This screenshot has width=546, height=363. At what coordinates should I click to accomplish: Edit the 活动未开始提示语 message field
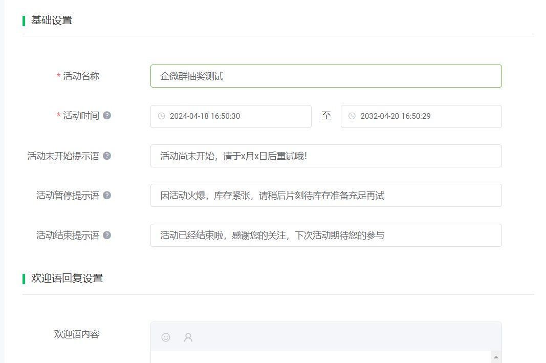(x=326, y=156)
